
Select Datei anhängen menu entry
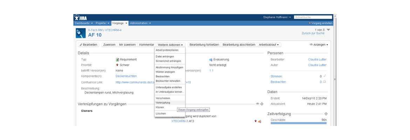pos(170,56)
